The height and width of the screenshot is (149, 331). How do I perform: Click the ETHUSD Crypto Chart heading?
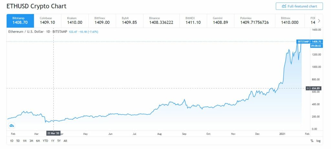(37, 6)
